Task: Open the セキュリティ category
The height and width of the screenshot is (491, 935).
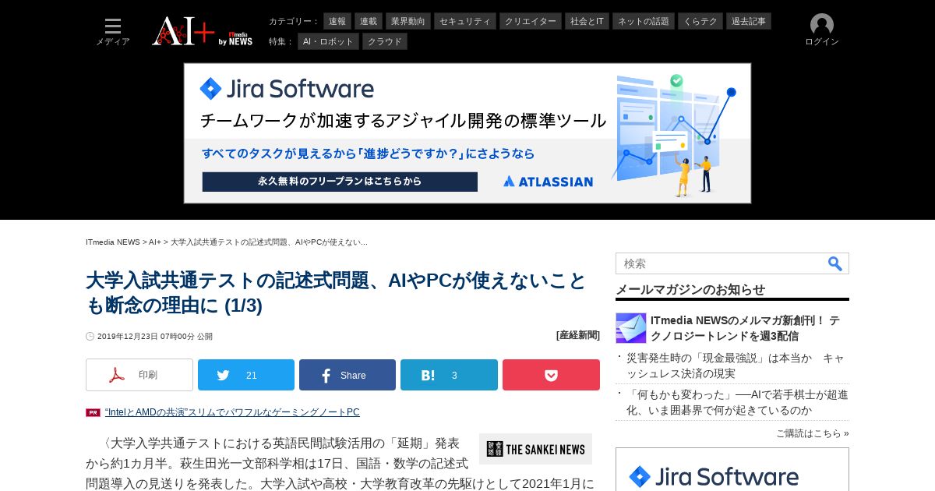Action: pyautogui.click(x=465, y=21)
